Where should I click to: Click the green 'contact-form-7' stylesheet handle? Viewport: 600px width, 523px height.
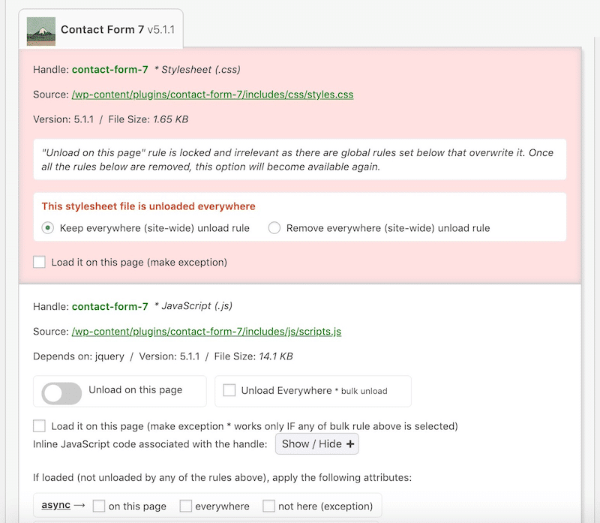[111, 69]
